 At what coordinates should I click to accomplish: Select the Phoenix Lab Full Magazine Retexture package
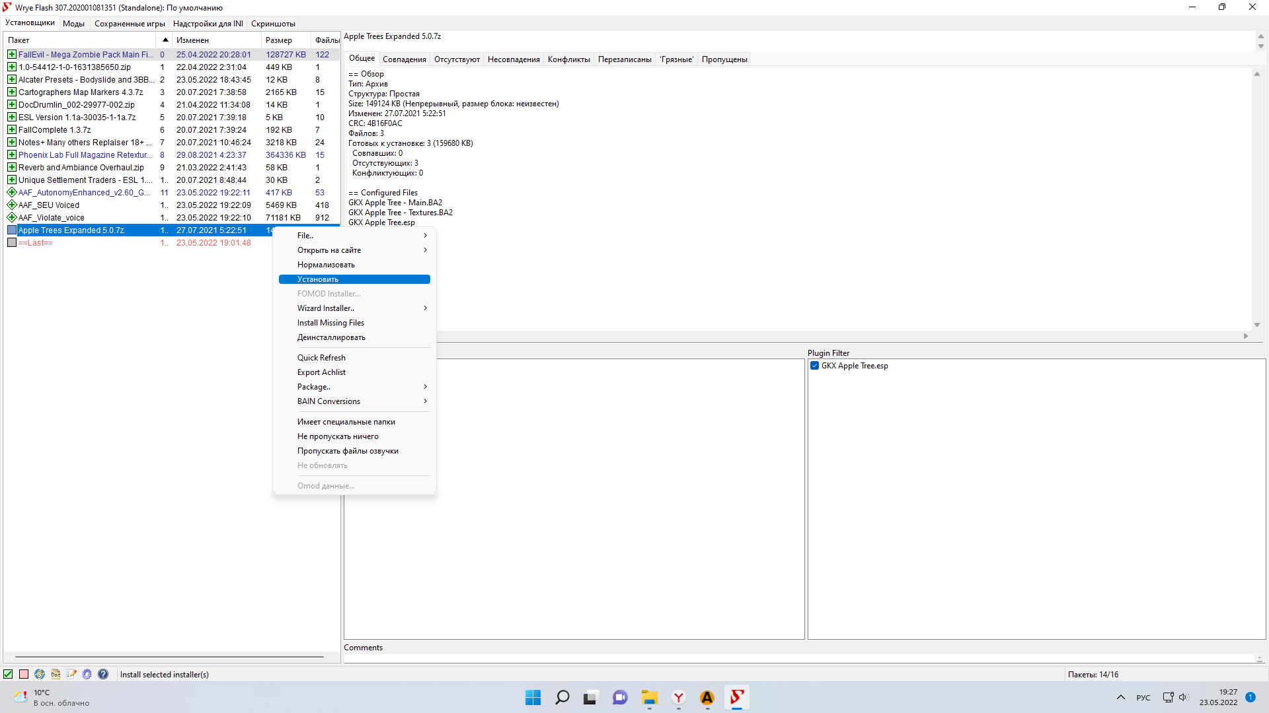85,155
